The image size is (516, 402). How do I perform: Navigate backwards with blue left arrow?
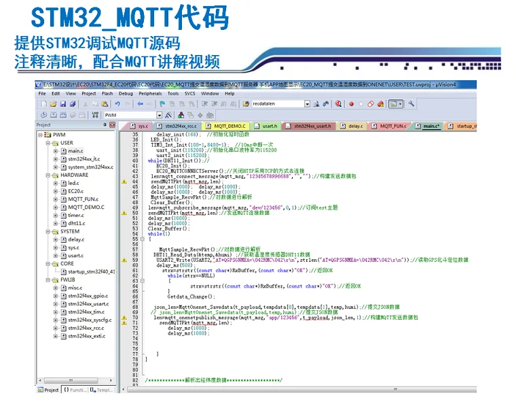point(140,104)
